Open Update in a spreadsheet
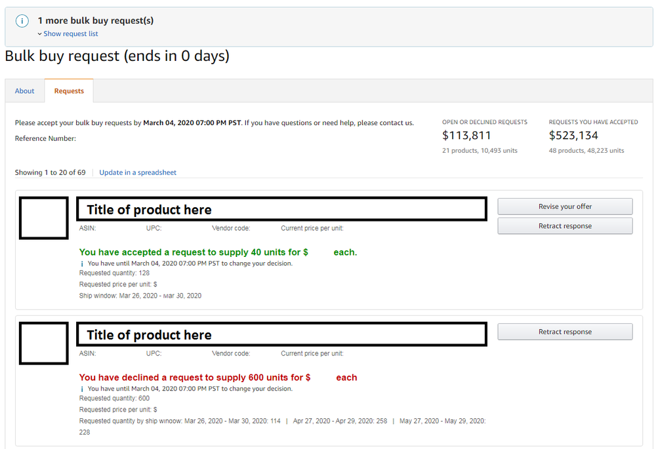 point(138,172)
